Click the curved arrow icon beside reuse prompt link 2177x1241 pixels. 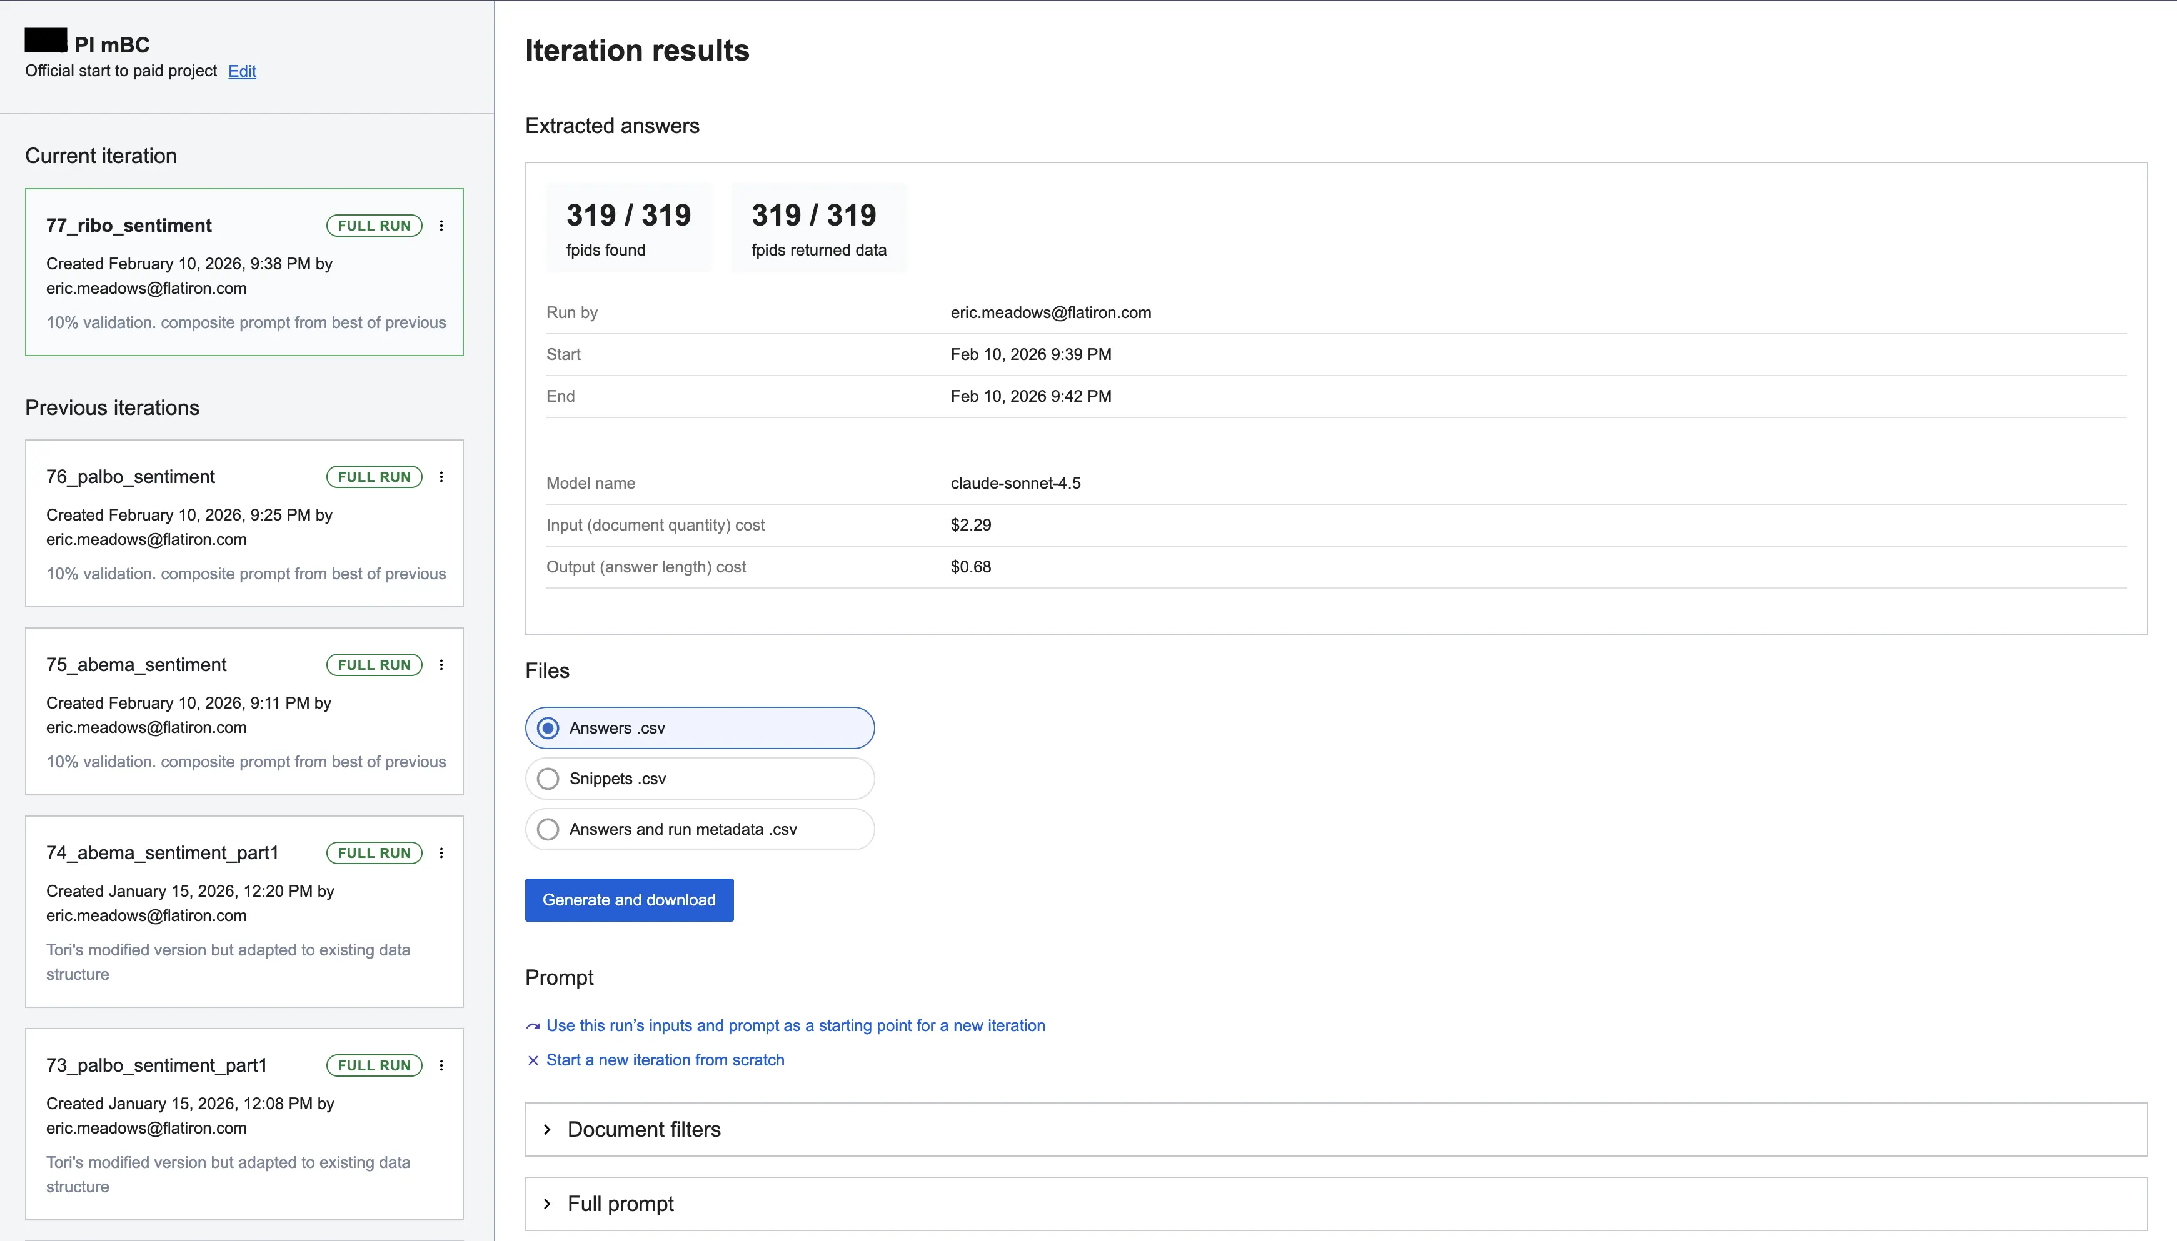click(x=533, y=1026)
